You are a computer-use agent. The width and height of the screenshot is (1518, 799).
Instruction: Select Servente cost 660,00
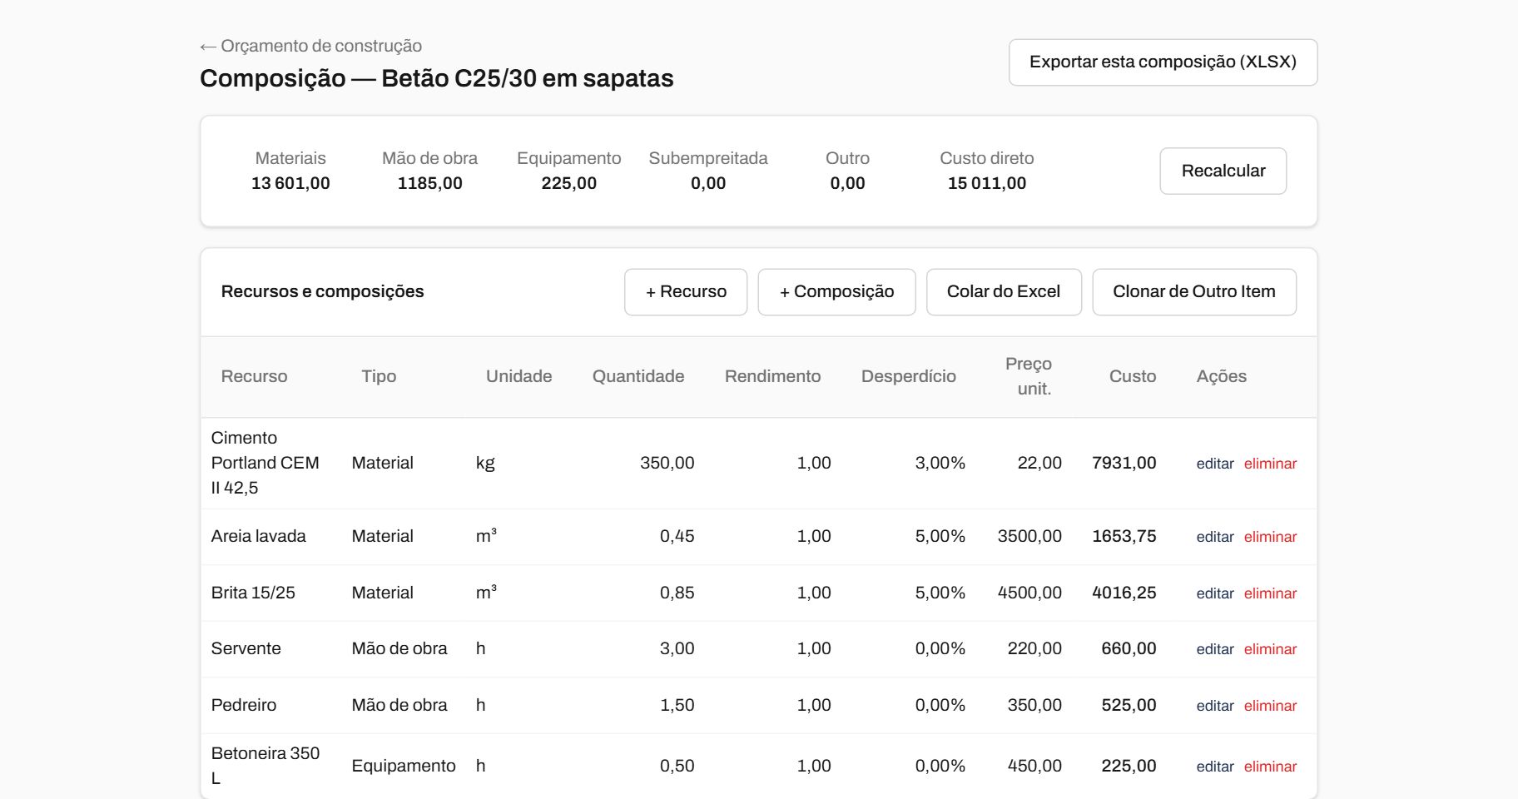click(1129, 648)
